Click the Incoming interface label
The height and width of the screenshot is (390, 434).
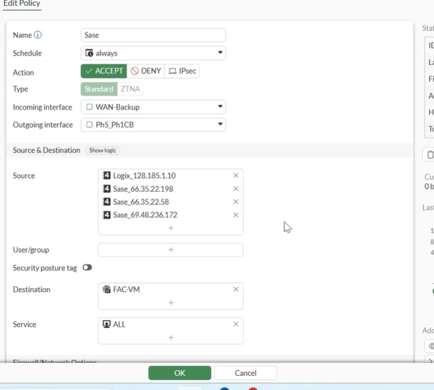click(43, 107)
